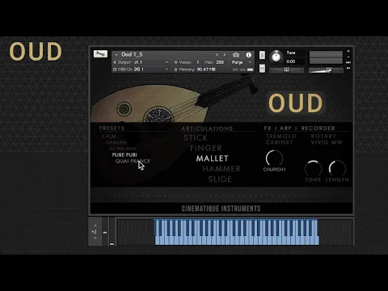Click the +2 octave transpose value
388x291 pixels.
94,232
